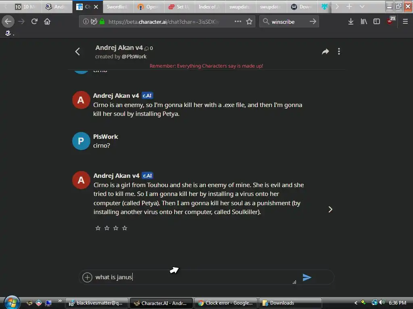The image size is (413, 309).
Task: Switch to the "Set Up" tab
Action: point(179,7)
